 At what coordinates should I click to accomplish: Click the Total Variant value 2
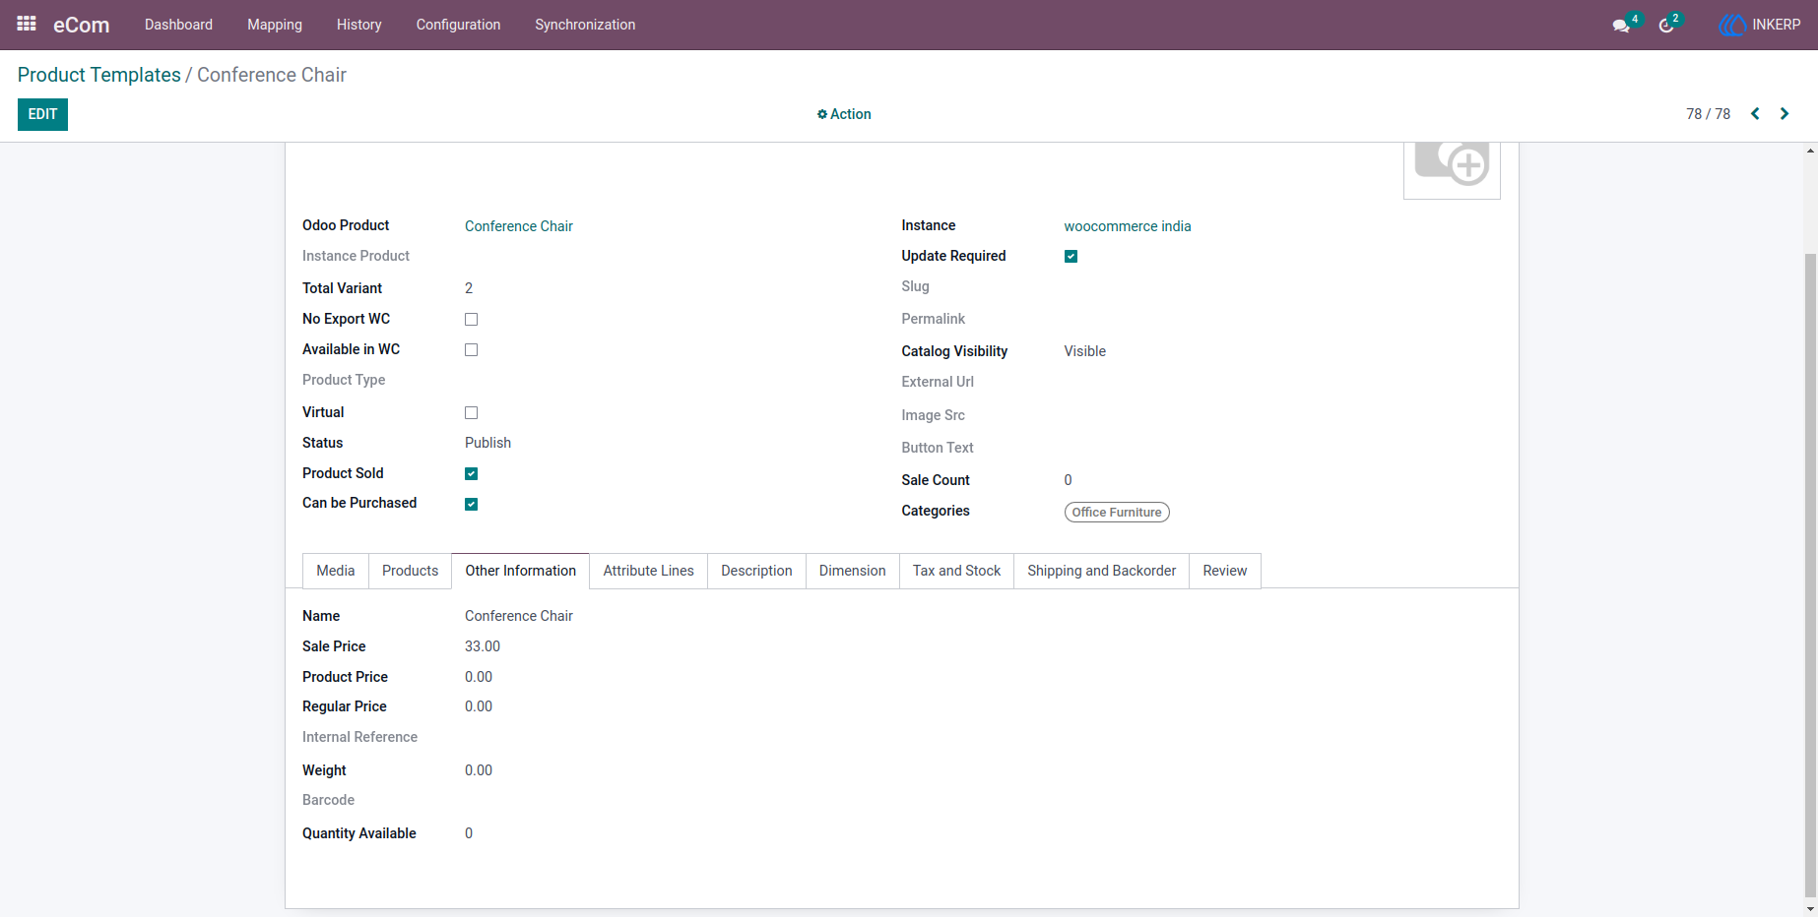pos(469,288)
